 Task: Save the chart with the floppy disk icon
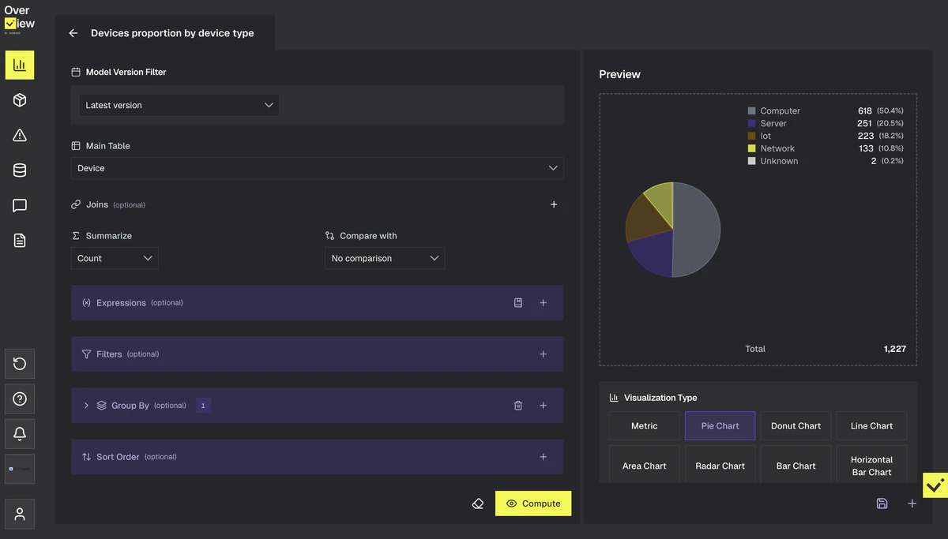(882, 503)
